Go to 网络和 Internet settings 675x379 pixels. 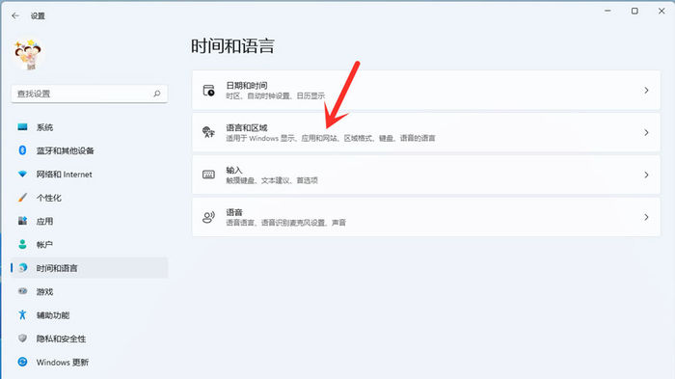tap(89, 174)
